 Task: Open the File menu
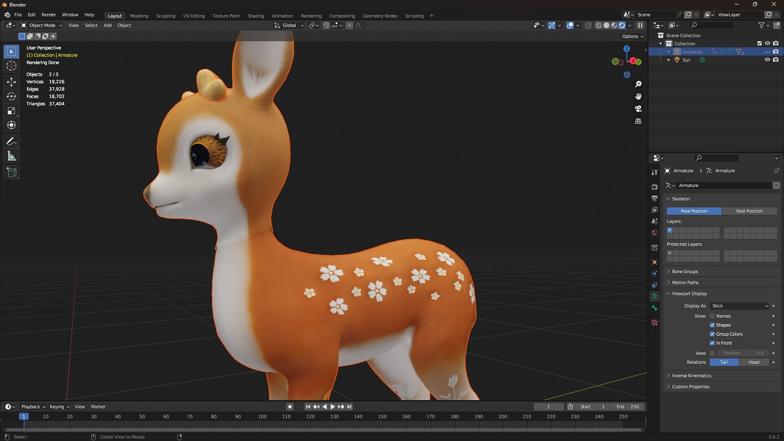18,15
